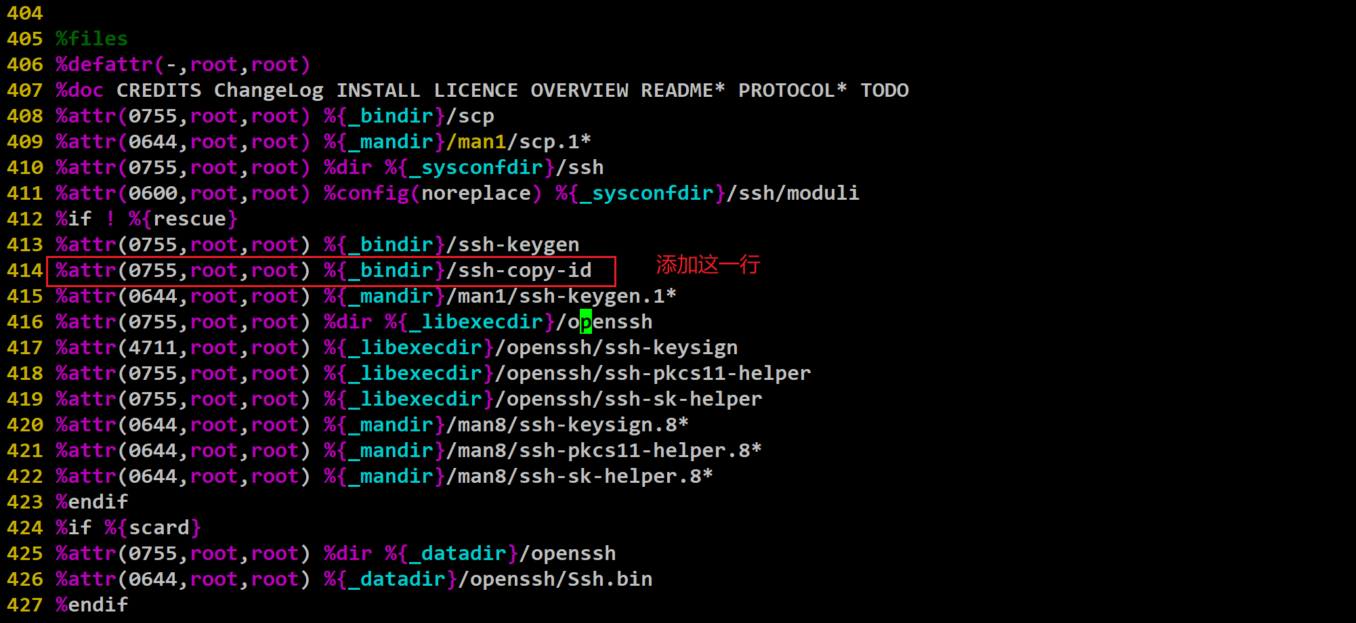Click the green cursor in openssh on line 416
This screenshot has height=623, width=1356.
(586, 322)
